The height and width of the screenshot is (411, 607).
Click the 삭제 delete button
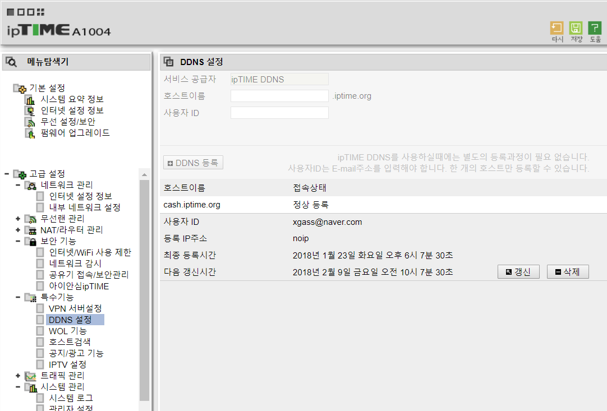(x=568, y=272)
